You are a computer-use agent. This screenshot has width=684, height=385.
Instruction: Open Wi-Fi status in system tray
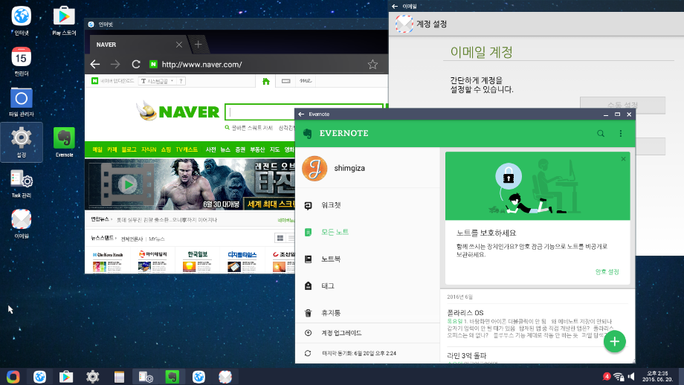coord(619,377)
